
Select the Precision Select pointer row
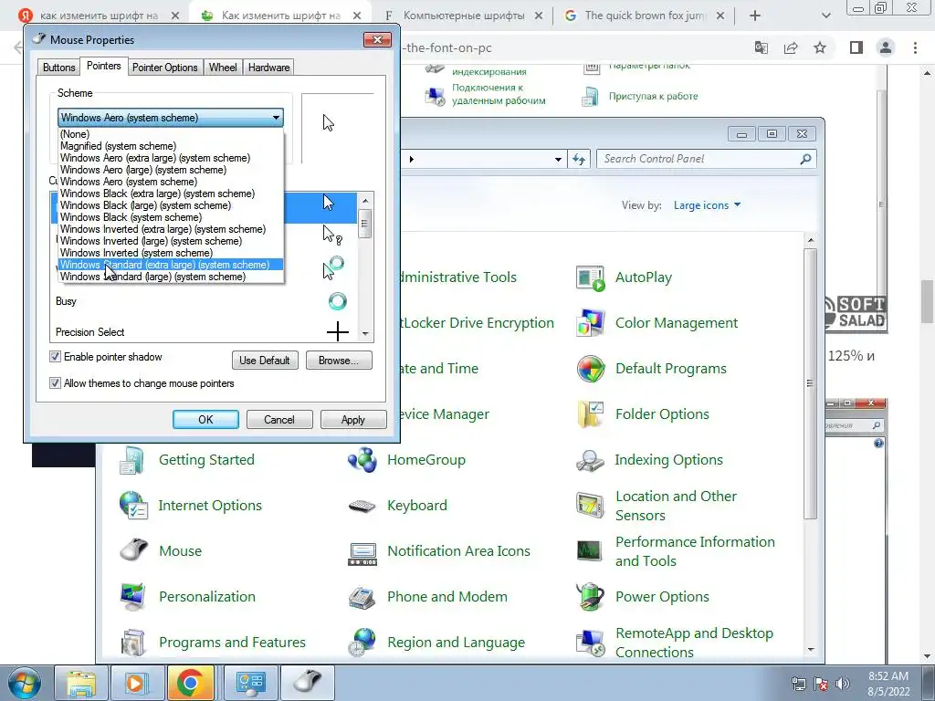tap(205, 332)
